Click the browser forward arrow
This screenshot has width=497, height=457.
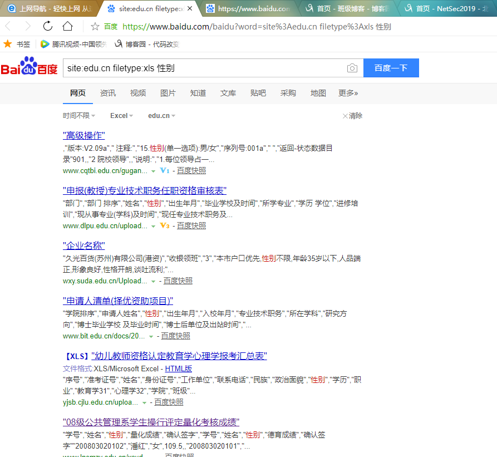(x=28, y=26)
